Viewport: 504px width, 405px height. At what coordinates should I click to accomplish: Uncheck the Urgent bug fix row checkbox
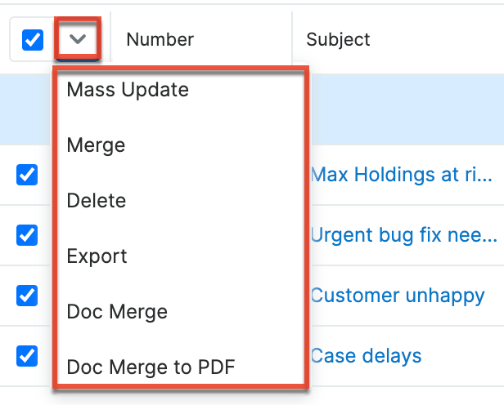[27, 234]
